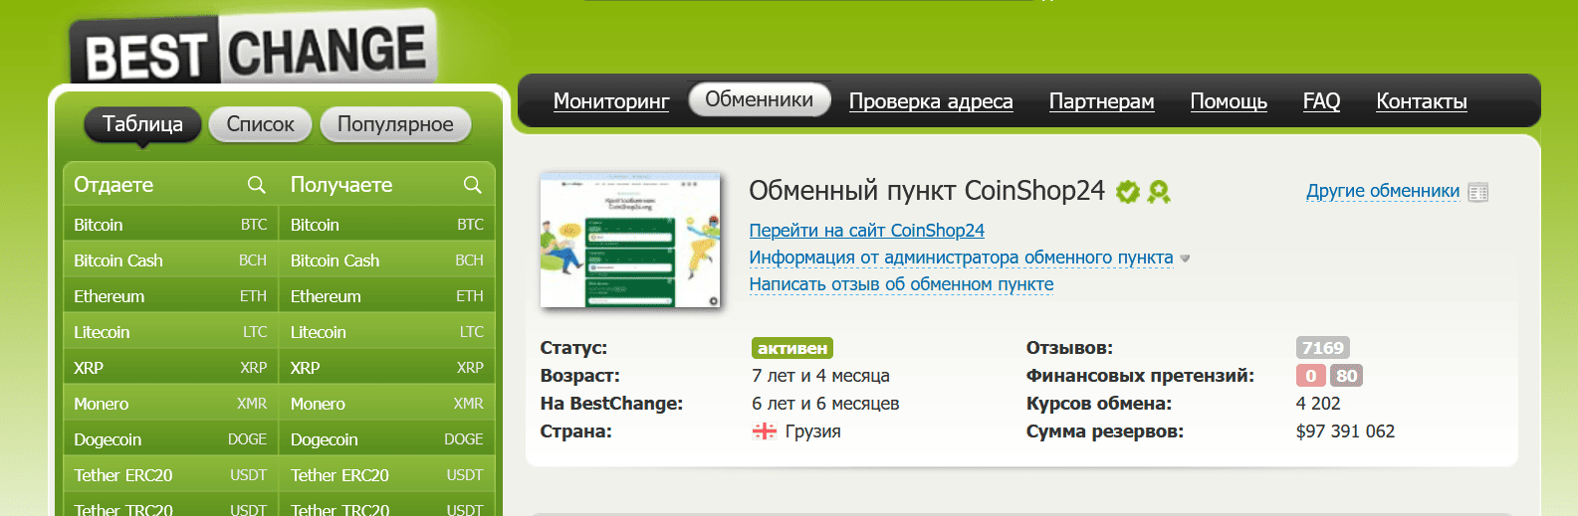The width and height of the screenshot is (1578, 516).
Task: Click the award ribbon badge next to CoinShop24
Action: (x=1158, y=191)
